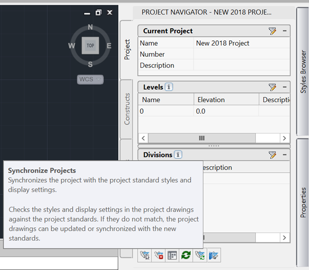Open Configure Project Standards icon

214,255
